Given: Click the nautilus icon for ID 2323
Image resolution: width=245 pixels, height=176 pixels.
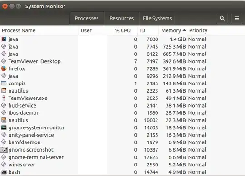Looking at the screenshot, I should pyautogui.click(x=4, y=91).
